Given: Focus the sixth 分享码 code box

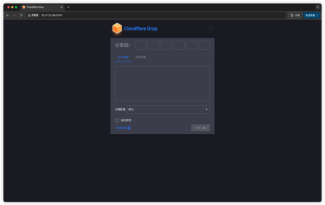Looking at the screenshot, I should [204, 45].
